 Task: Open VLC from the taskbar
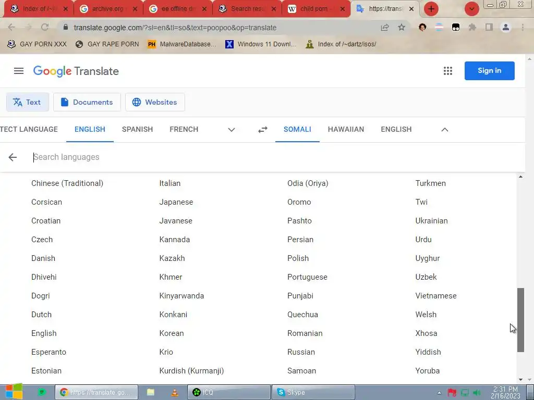[x=174, y=392]
